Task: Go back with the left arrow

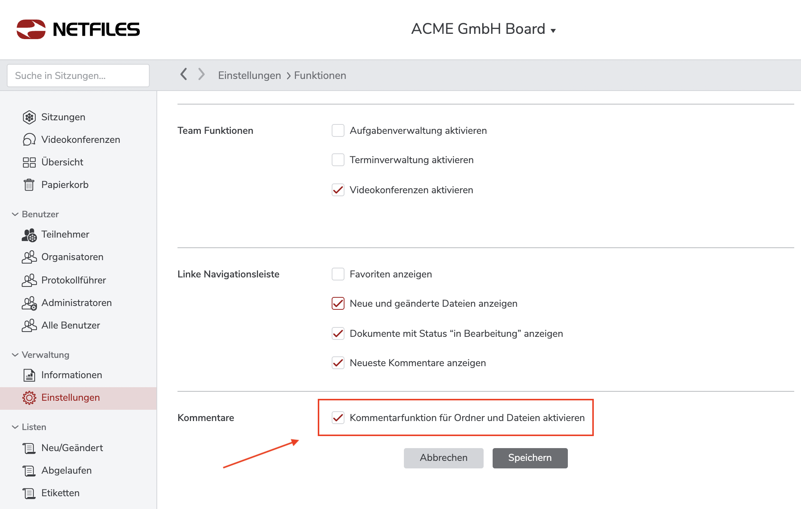Action: (184, 74)
